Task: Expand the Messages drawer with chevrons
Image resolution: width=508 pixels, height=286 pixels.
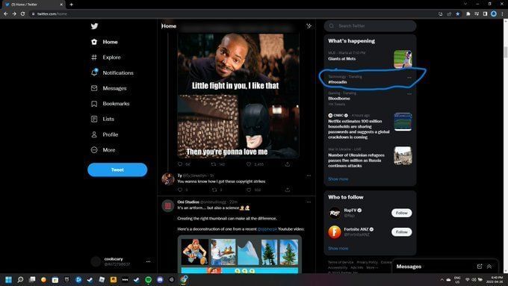Action: [489, 267]
